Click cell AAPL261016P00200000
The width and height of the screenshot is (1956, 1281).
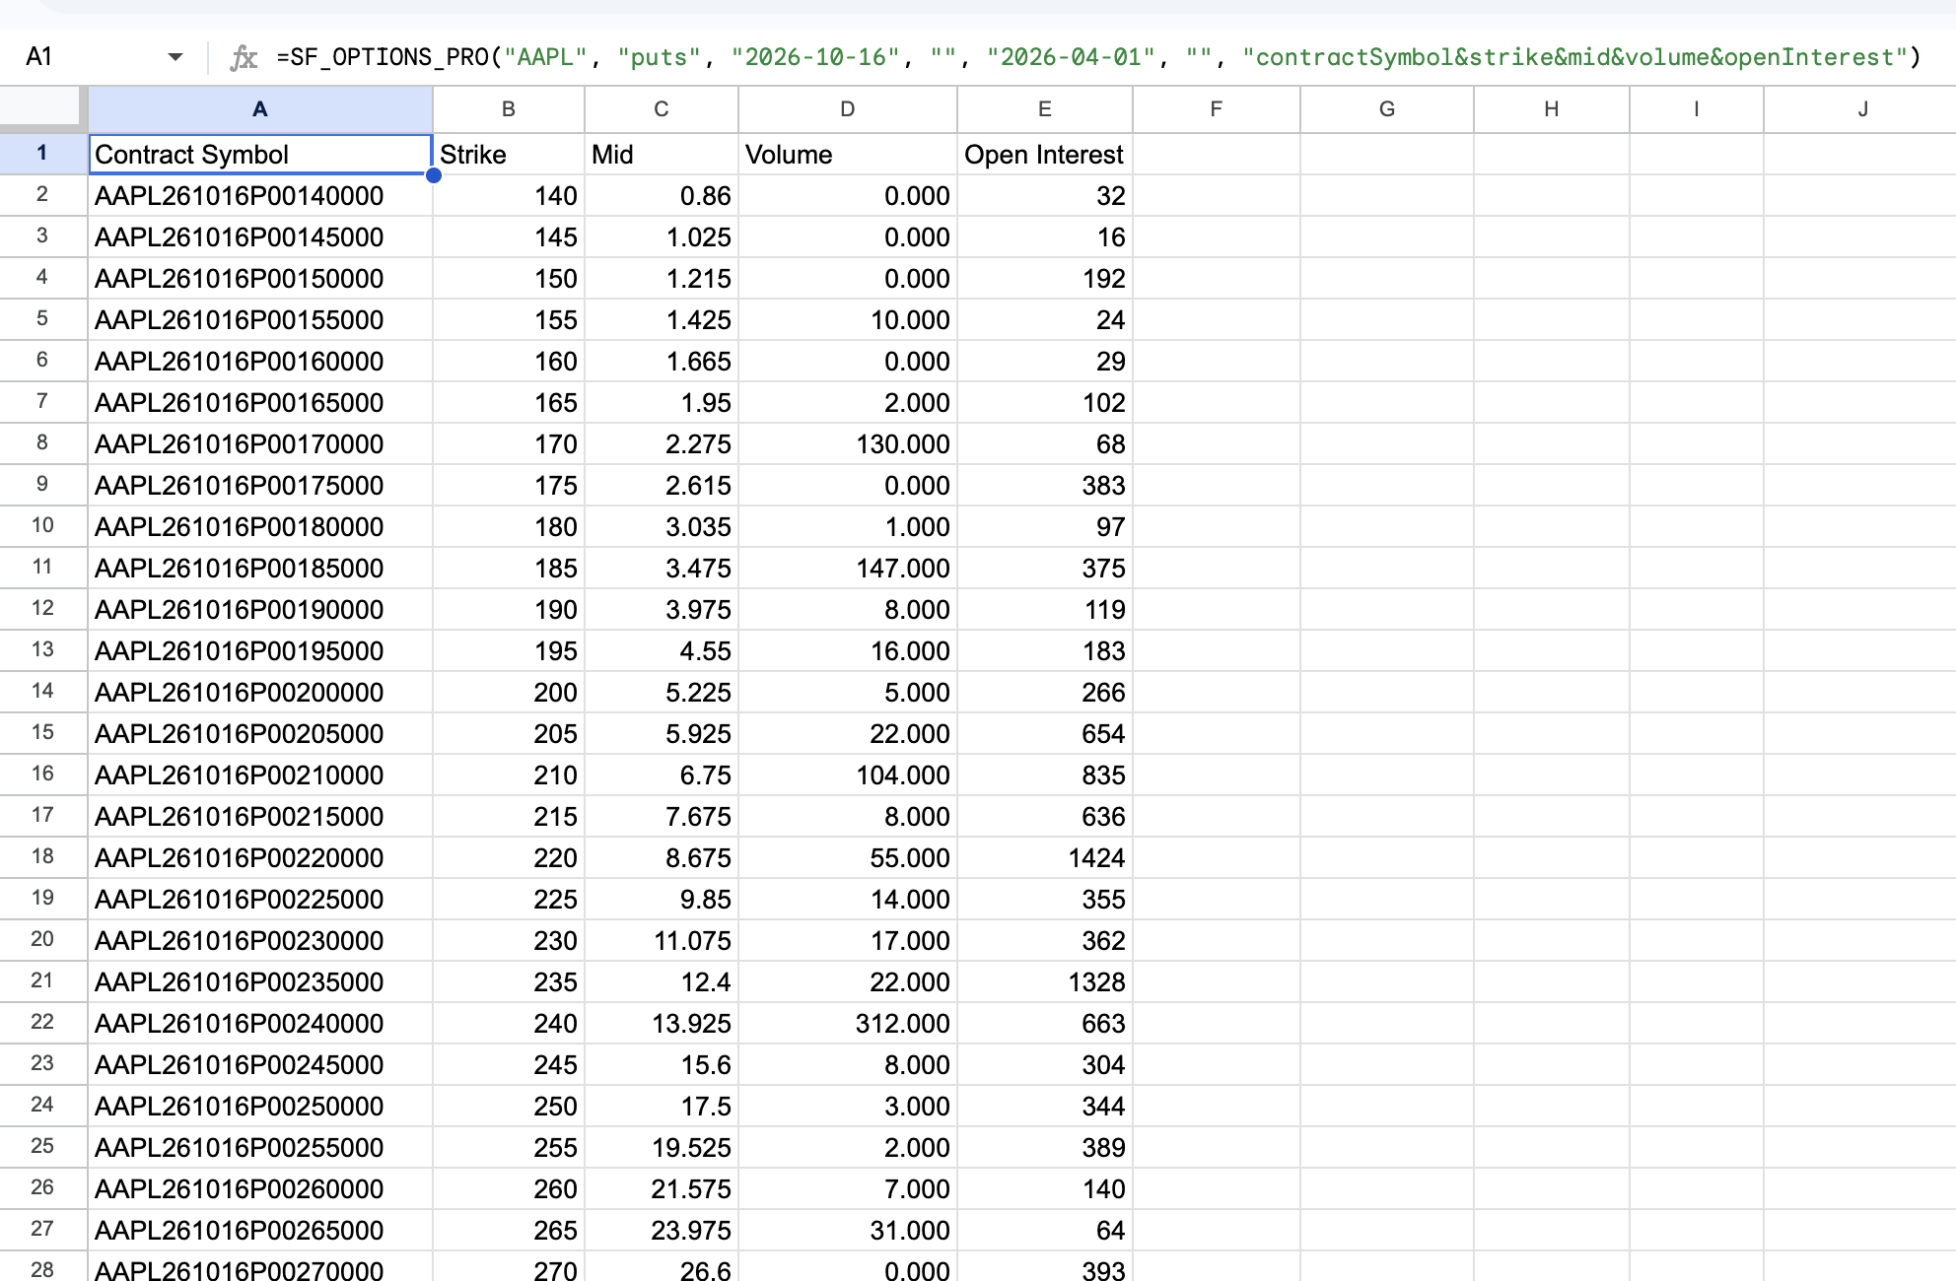[260, 693]
